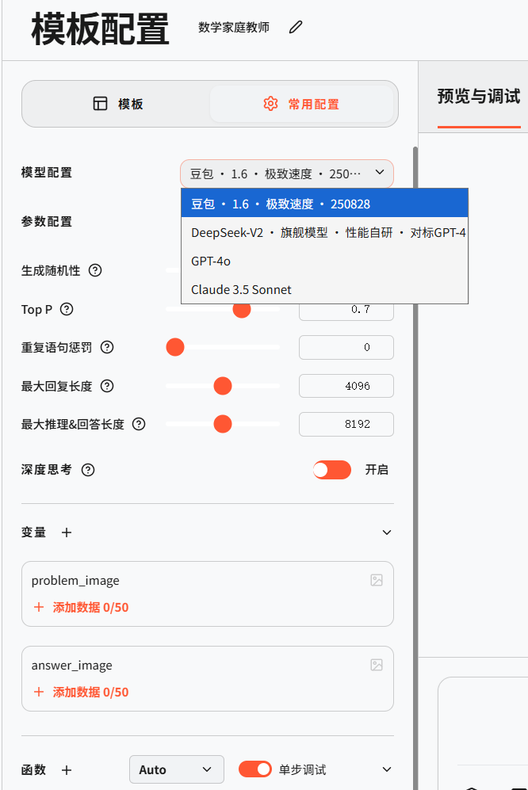The width and height of the screenshot is (528, 790).
Task: Click help icon next to Top P
Action: coord(67,309)
